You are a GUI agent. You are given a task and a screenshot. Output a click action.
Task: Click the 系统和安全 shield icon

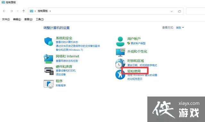[48, 41]
